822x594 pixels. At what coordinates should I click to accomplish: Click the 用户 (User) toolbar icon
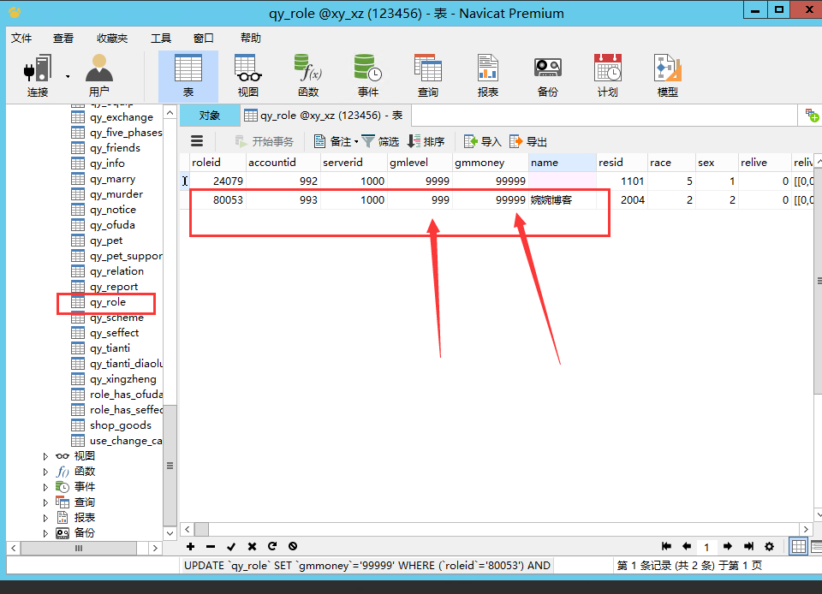[x=98, y=75]
